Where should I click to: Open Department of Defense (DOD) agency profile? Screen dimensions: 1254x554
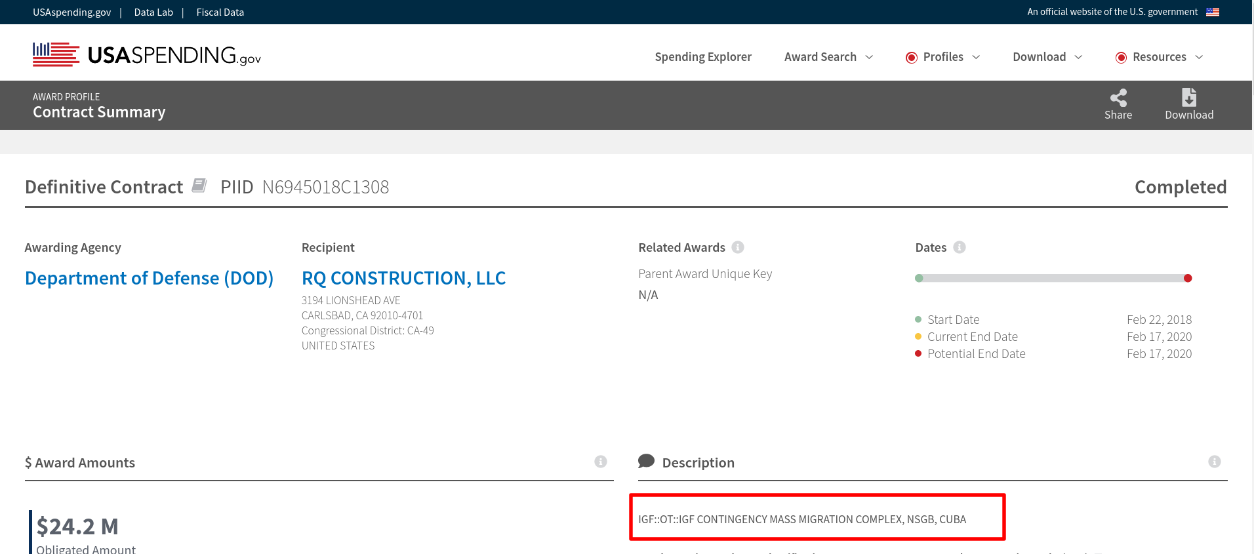pyautogui.click(x=149, y=278)
